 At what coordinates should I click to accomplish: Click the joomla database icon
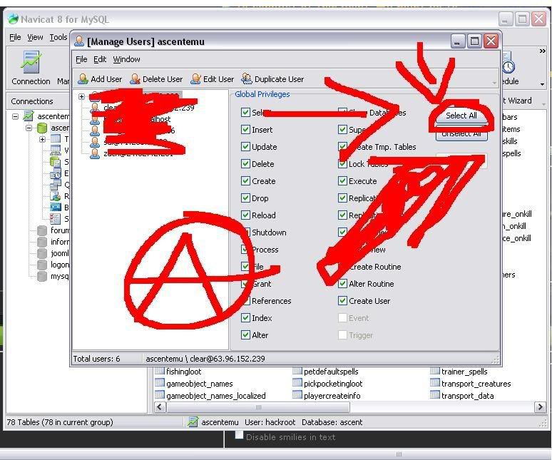[x=42, y=253]
